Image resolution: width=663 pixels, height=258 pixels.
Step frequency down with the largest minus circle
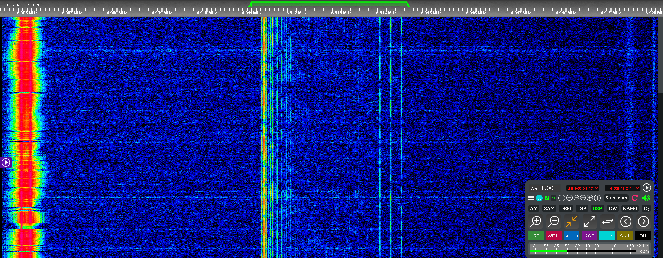(562, 198)
